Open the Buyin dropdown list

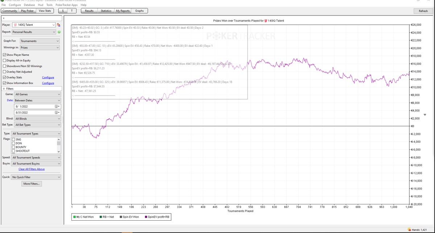36,163
